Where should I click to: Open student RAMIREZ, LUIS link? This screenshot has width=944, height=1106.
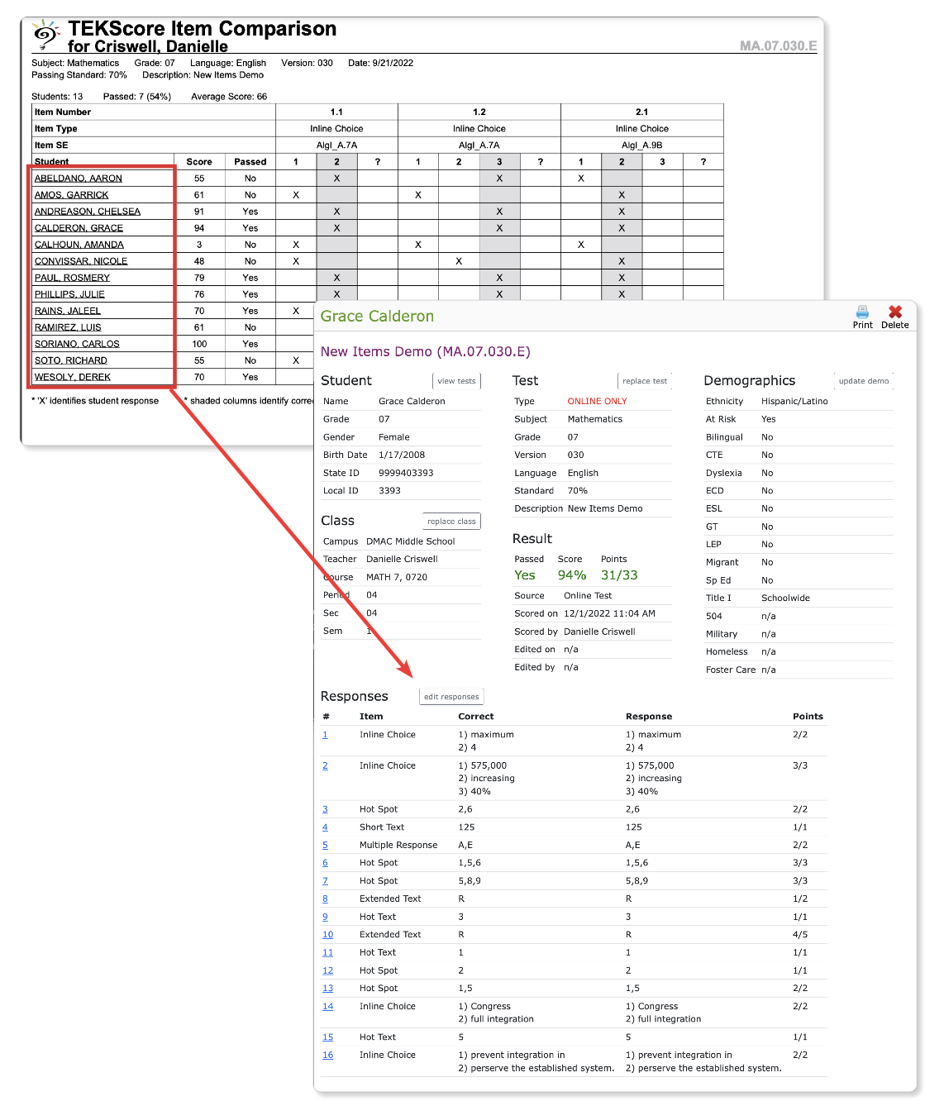tap(68, 327)
